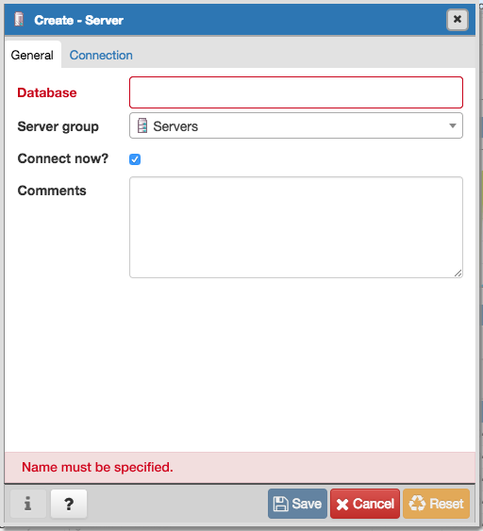Click the 'Name must be specified' error
Screen dimensions: 483x531
click(97, 467)
